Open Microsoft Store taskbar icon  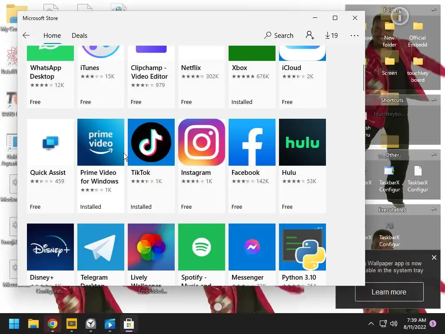coord(129,324)
